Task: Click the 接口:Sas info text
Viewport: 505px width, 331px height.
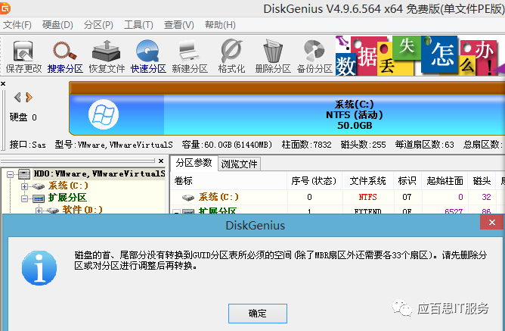Action: pyautogui.click(x=28, y=145)
